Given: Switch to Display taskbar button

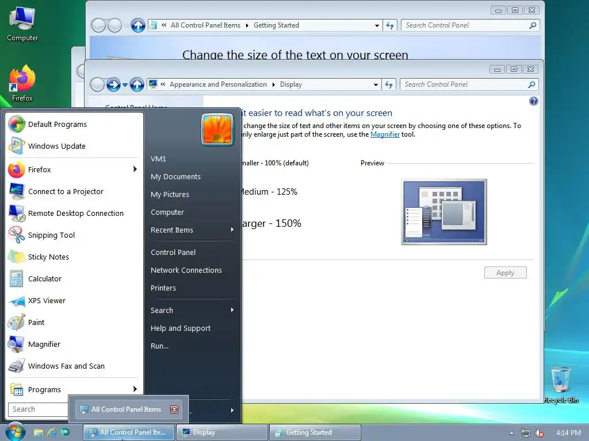Looking at the screenshot, I should coord(222,432).
